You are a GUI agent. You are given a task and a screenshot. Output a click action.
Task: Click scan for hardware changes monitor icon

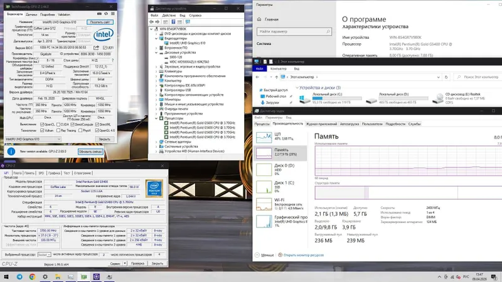pos(188,22)
